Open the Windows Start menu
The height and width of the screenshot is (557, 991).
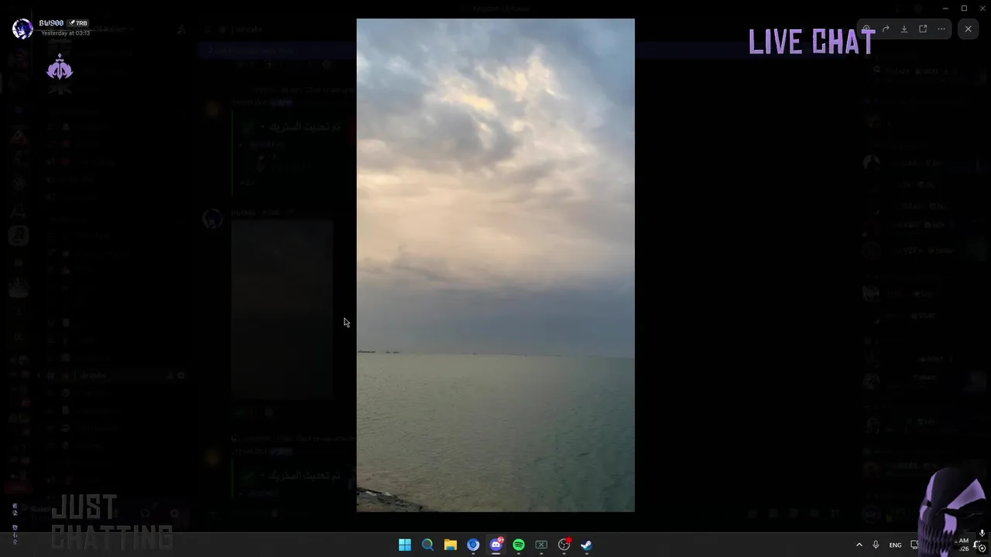[405, 545]
